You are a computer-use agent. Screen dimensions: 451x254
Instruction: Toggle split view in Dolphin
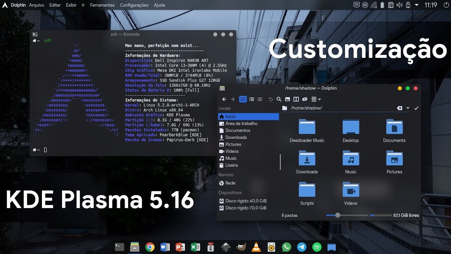(x=296, y=99)
